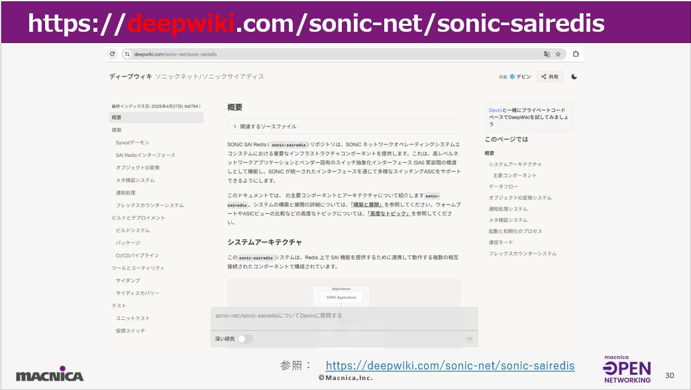Open the パッケージ page
The width and height of the screenshot is (691, 390).
point(128,243)
